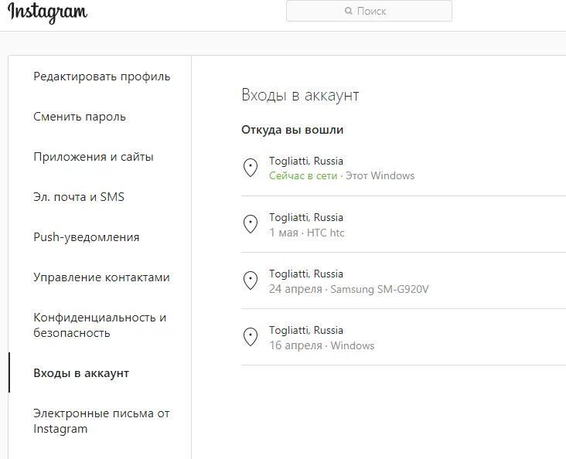Image resolution: width=566 pixels, height=459 pixels.
Task: Expand the 1 мая HTC login entry
Action: tap(404, 224)
